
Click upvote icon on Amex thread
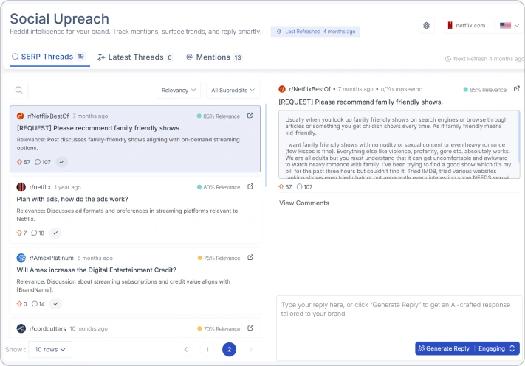(19, 304)
